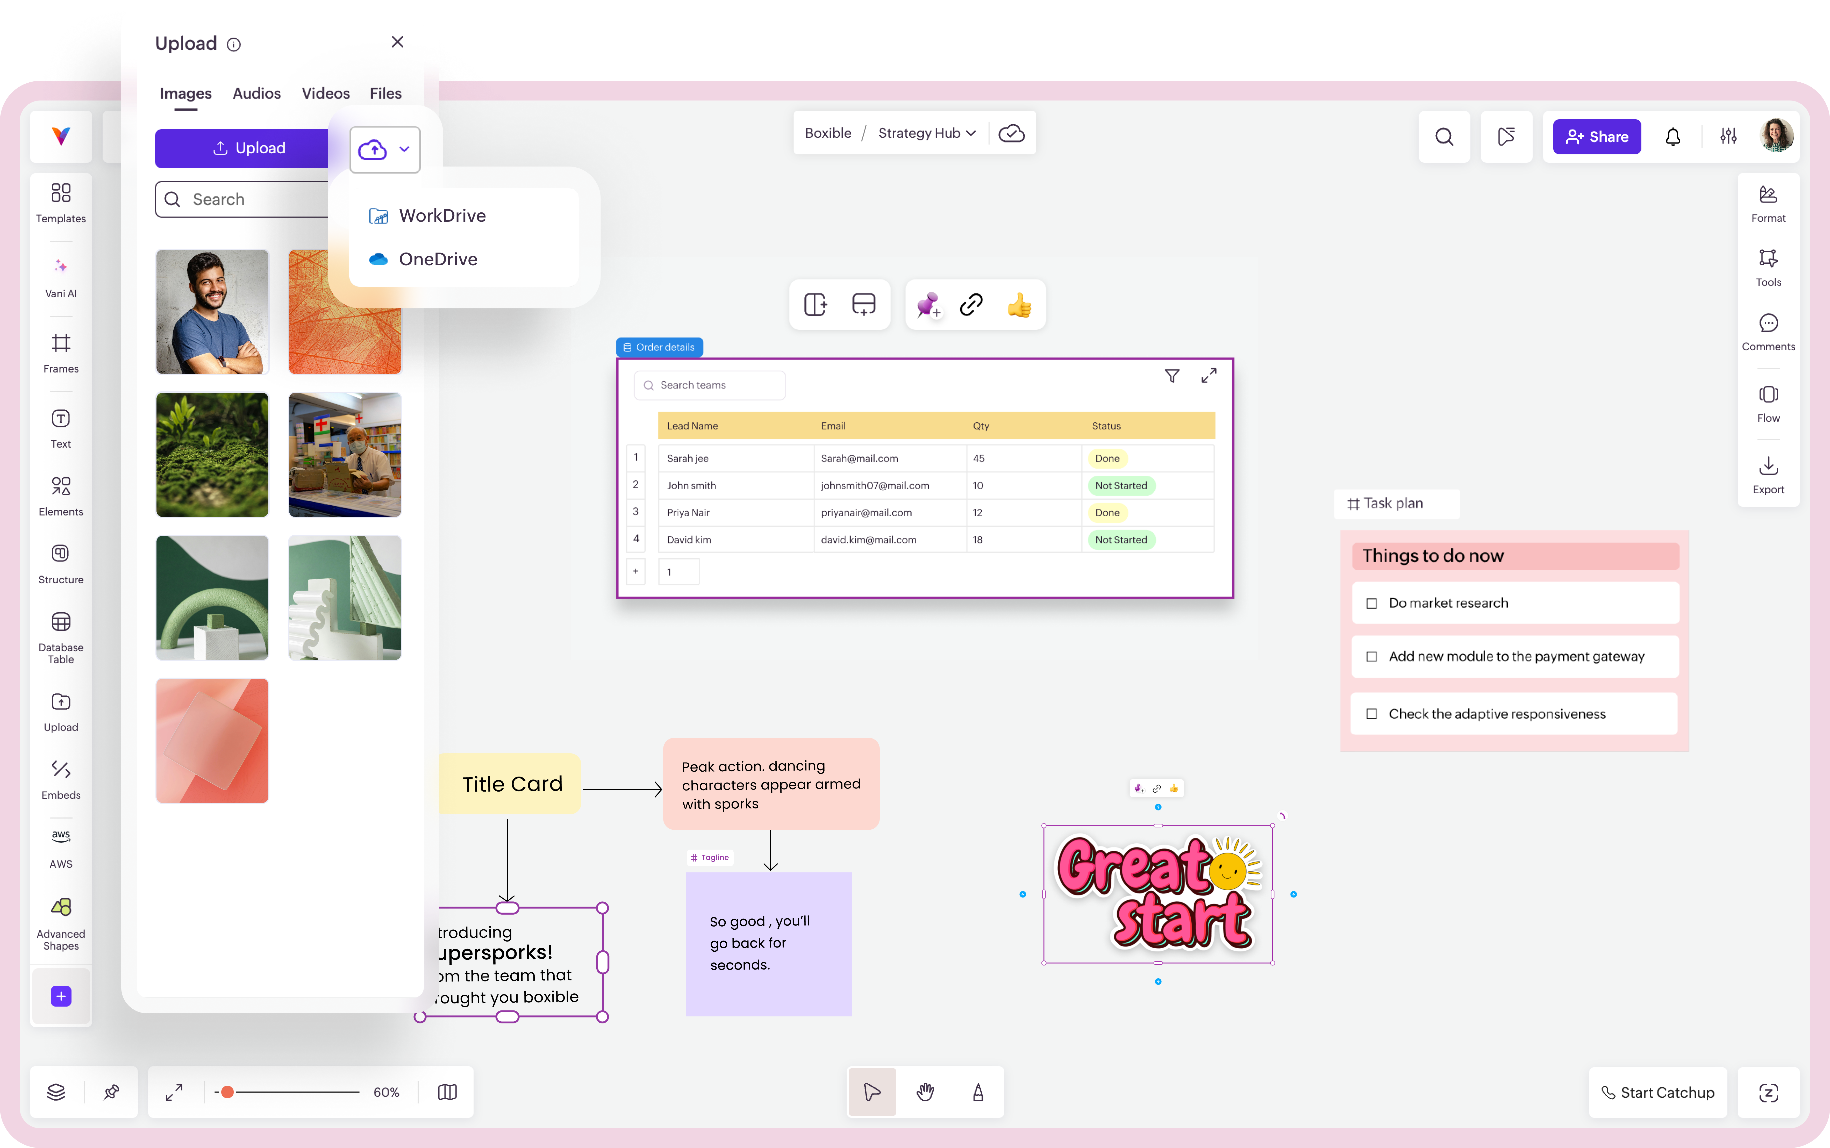Click the zoom slider handle
Screen dimensions: 1830x1148
coord(227,1092)
